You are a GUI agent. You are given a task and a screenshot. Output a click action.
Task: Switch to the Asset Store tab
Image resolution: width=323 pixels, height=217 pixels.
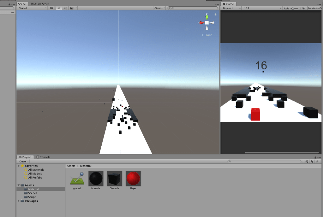point(40,4)
